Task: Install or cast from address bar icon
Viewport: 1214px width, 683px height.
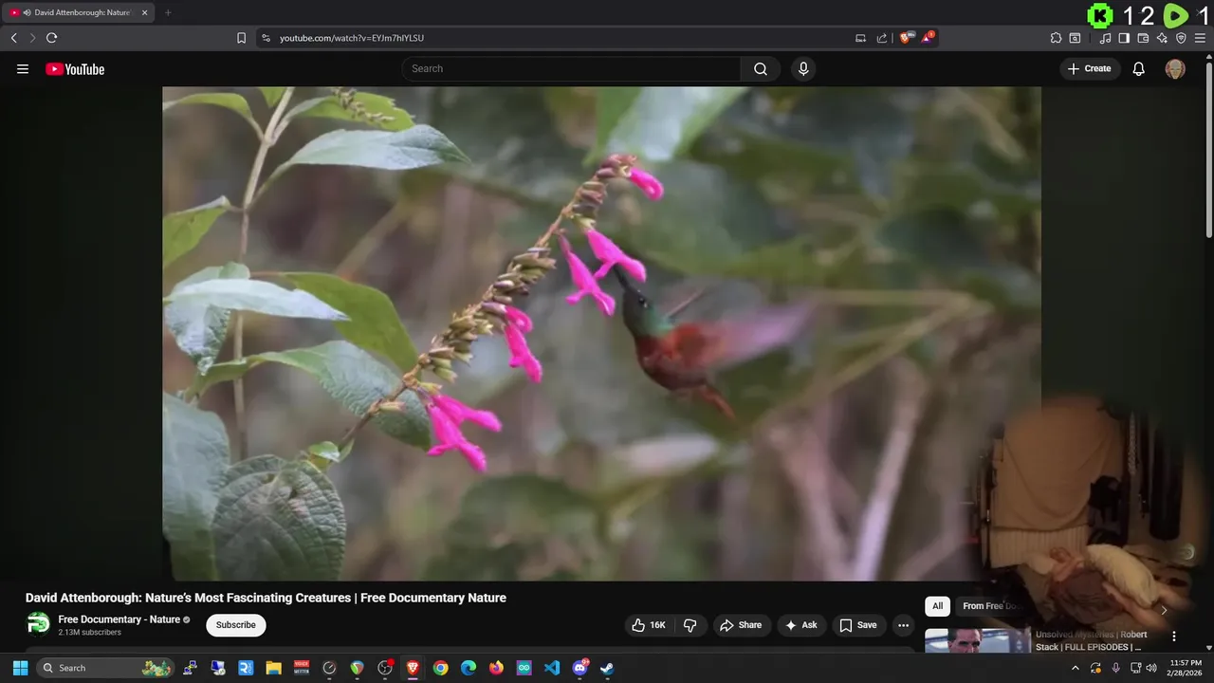Action: [860, 38]
